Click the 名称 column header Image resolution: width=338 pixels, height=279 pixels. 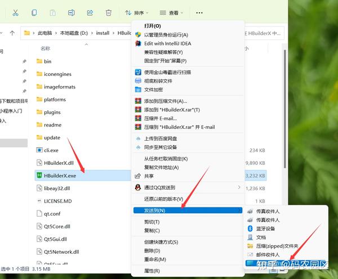point(45,48)
